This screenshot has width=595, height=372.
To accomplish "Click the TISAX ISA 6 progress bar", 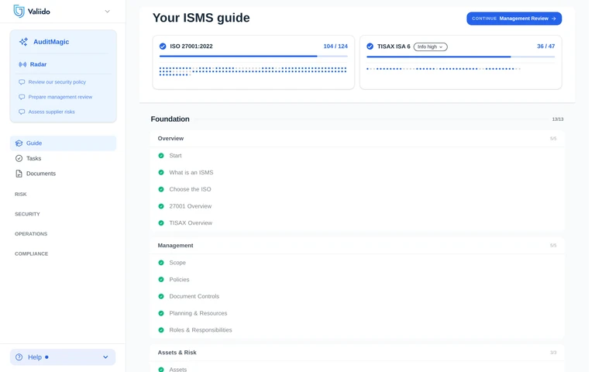I will pos(461,57).
